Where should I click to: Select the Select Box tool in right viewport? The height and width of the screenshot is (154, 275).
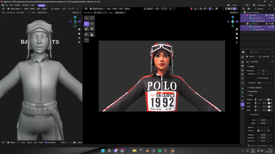tap(87, 18)
